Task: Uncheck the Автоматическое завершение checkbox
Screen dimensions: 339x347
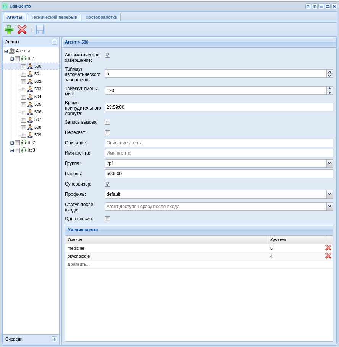Action: pyautogui.click(x=107, y=55)
